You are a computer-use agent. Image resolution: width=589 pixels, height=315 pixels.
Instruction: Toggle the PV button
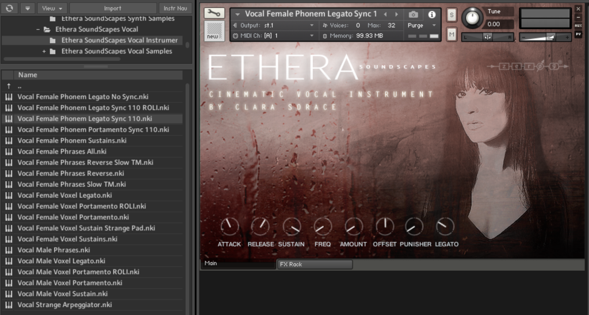pos(578,34)
